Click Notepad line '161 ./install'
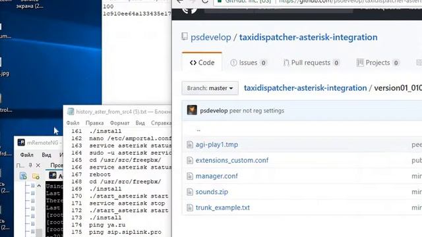This screenshot has height=237, width=422. tap(96, 131)
